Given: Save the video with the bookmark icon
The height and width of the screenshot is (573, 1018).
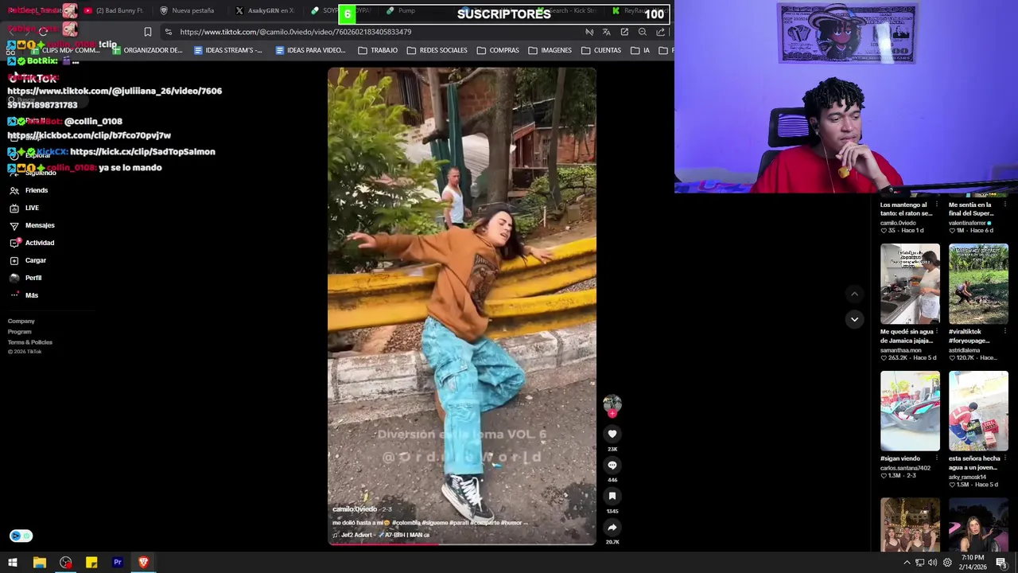Looking at the screenshot, I should click(612, 496).
